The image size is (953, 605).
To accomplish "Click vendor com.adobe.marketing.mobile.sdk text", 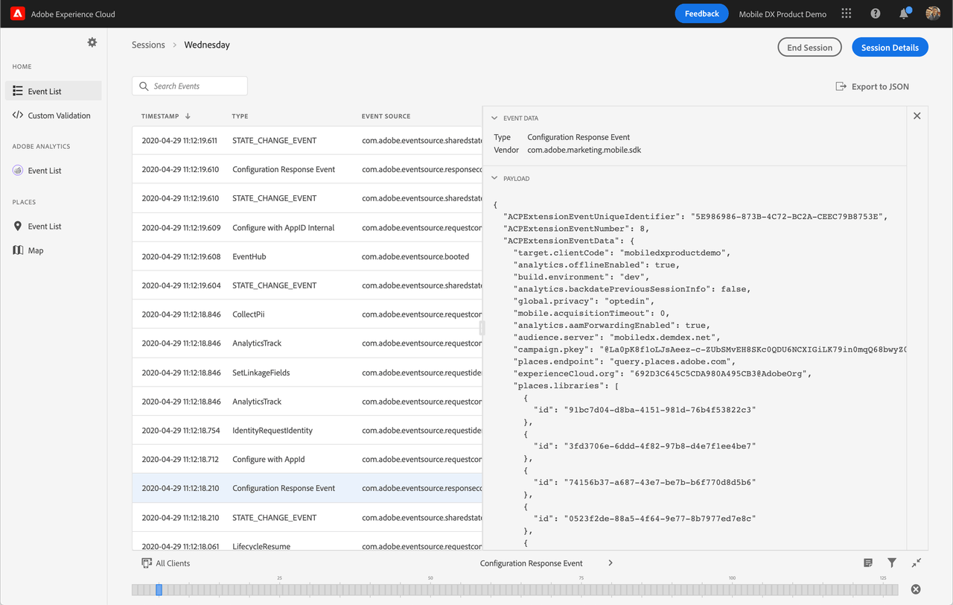I will (x=584, y=150).
